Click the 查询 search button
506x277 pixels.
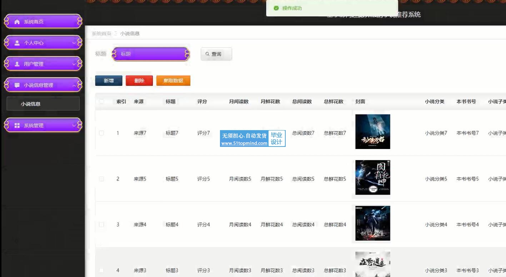[216, 54]
